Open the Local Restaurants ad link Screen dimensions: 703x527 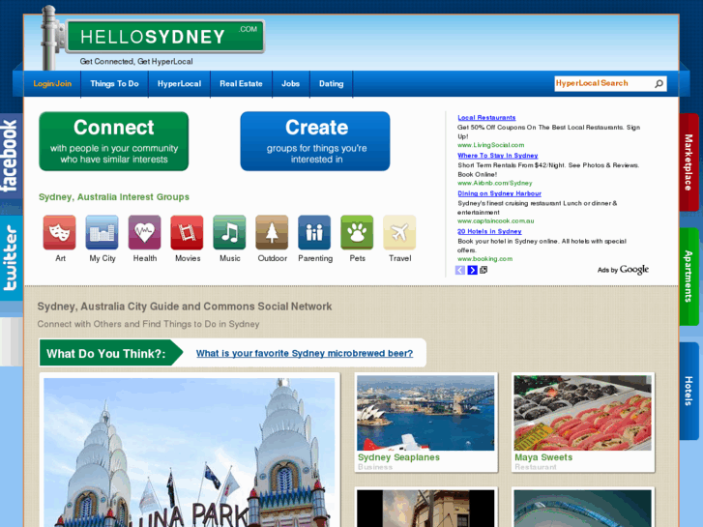click(x=486, y=118)
